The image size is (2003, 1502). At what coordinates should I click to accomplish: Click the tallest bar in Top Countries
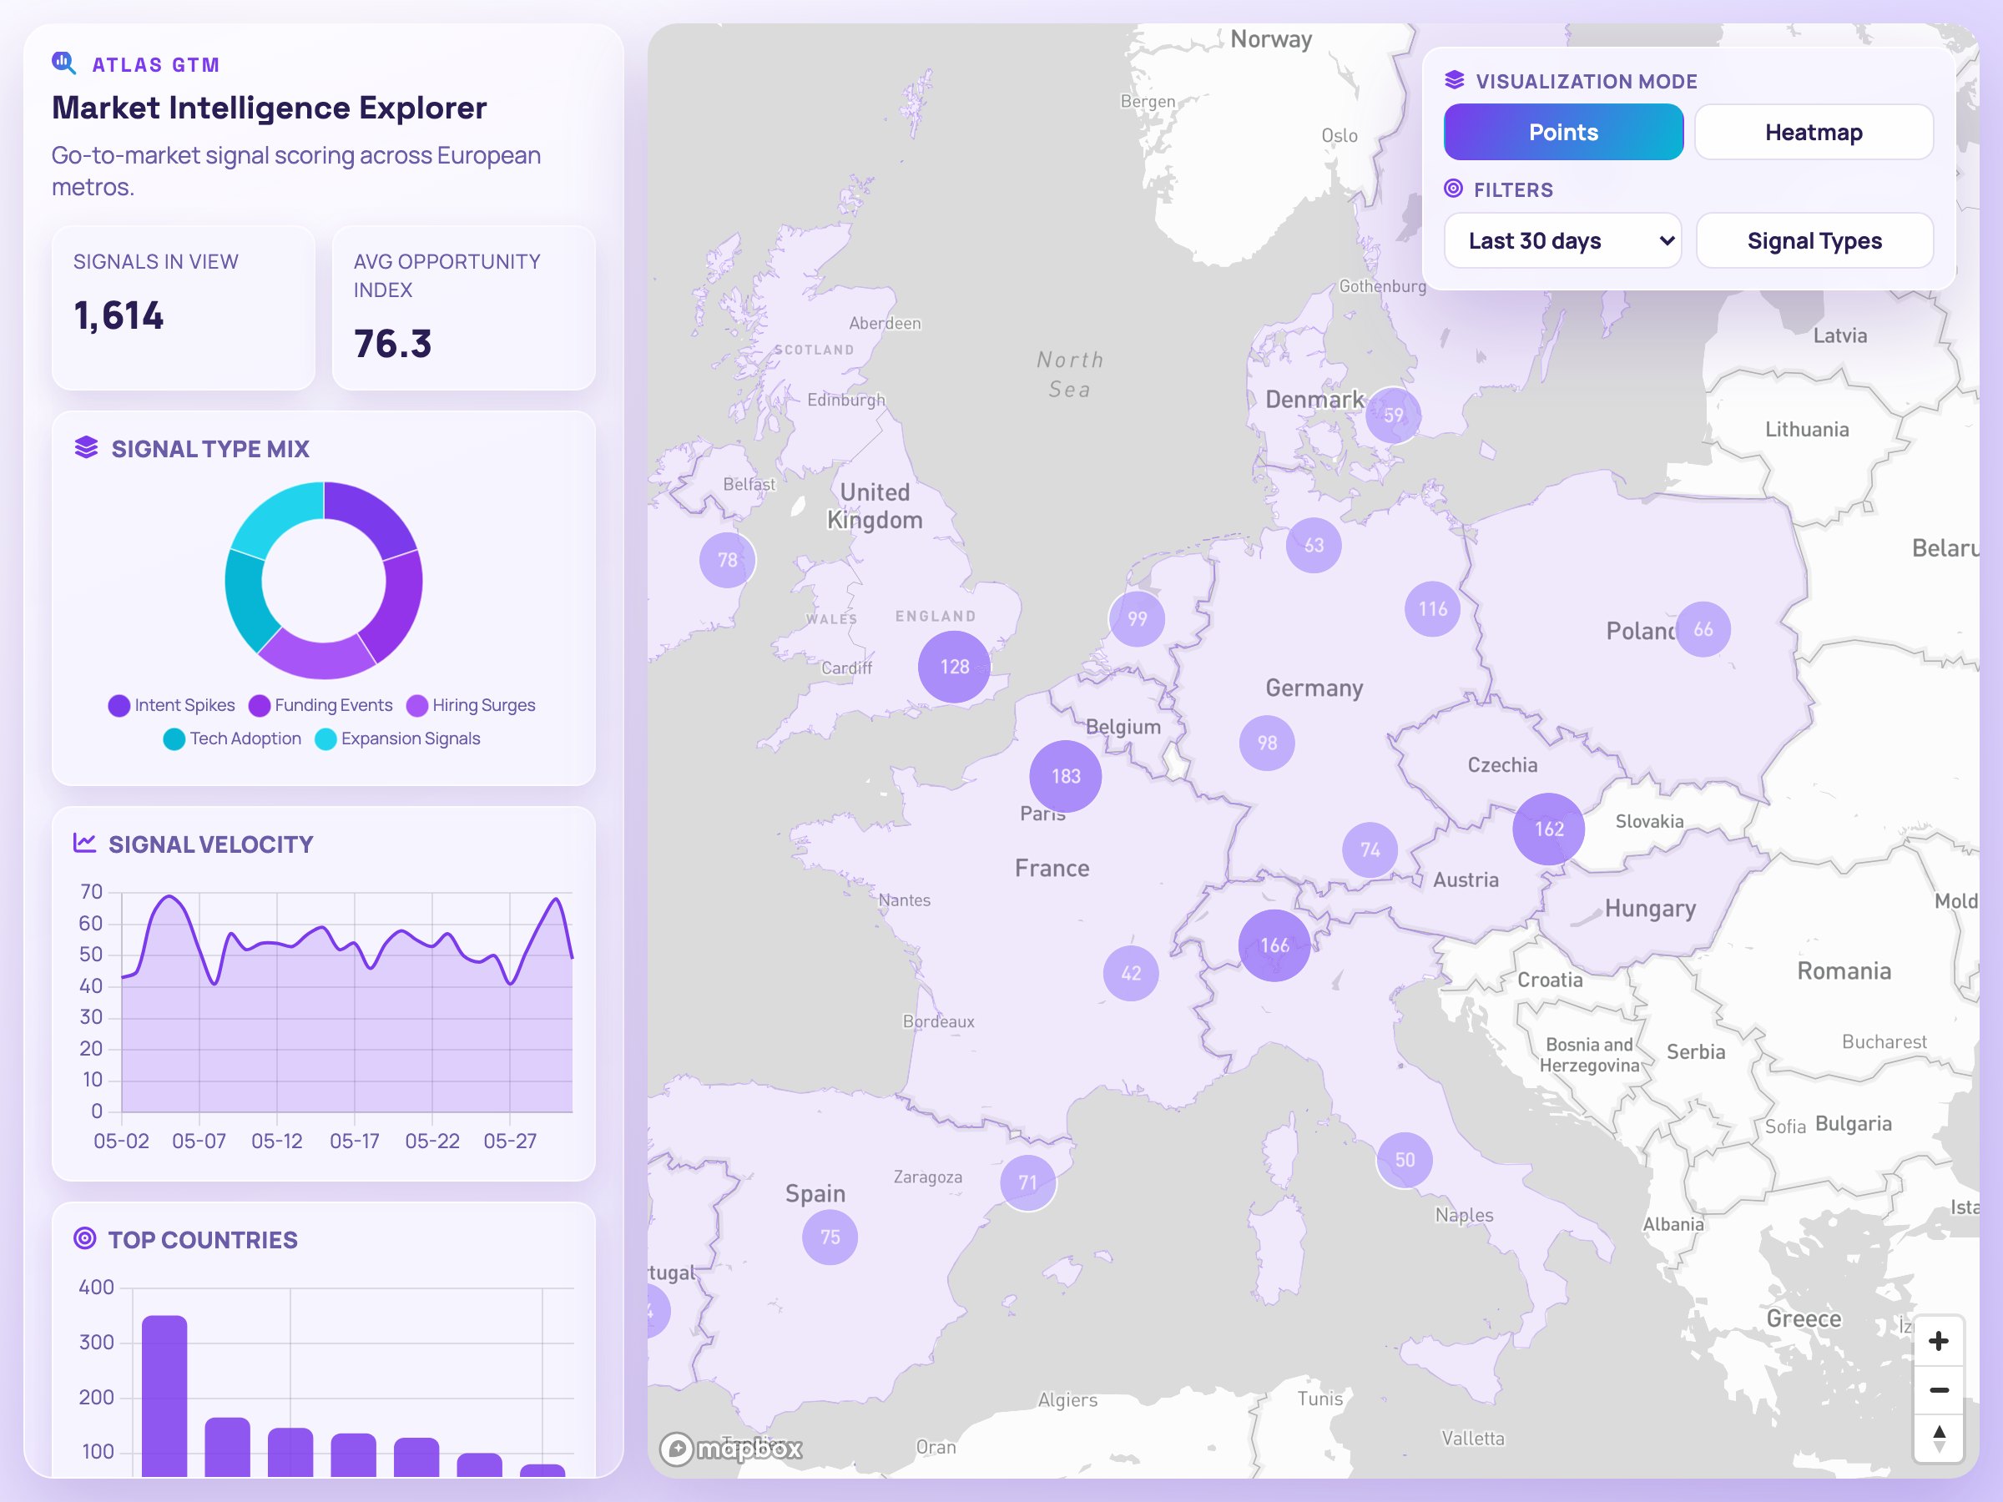[x=164, y=1396]
